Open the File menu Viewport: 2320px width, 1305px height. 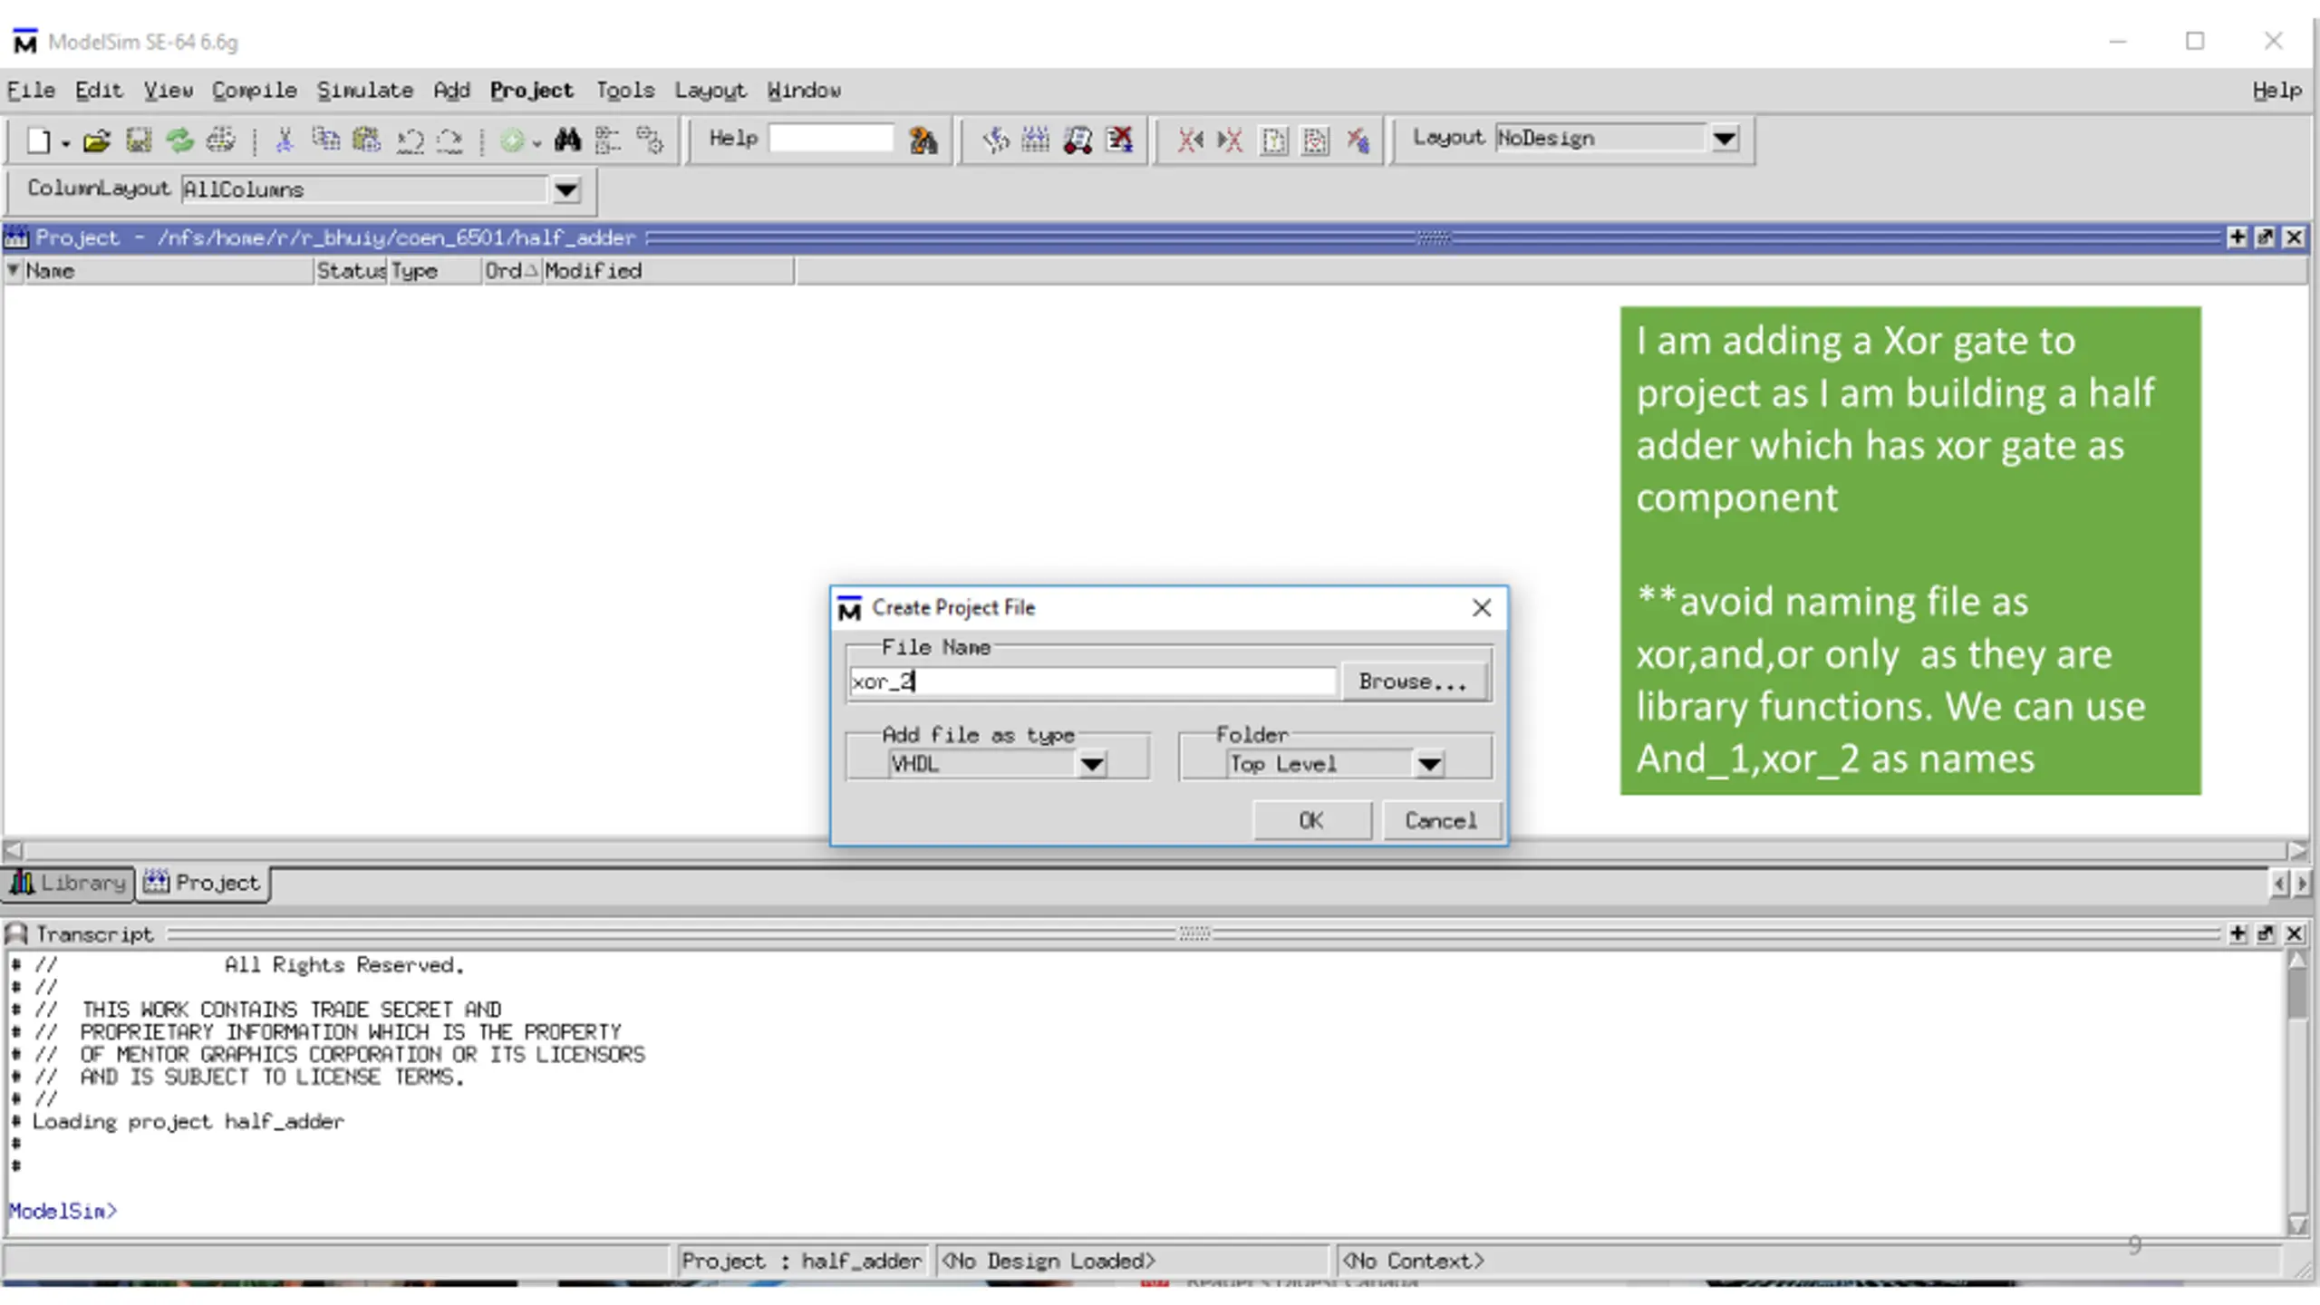click(x=31, y=91)
